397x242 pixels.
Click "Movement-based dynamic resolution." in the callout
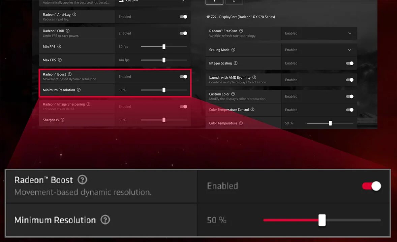(83, 192)
